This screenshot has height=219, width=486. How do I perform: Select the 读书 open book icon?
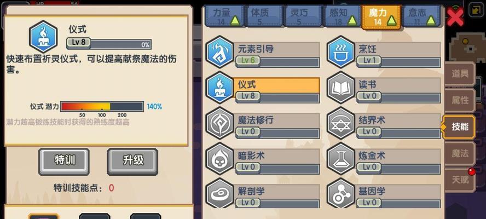(x=340, y=88)
